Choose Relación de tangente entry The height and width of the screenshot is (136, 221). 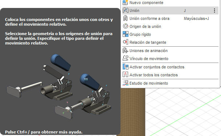(170, 42)
